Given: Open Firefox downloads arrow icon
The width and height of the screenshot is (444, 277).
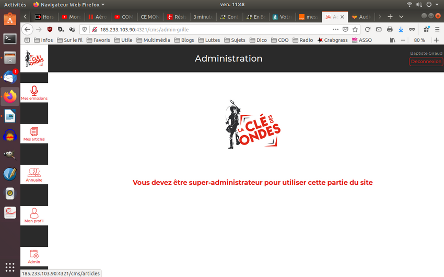Looking at the screenshot, I should pyautogui.click(x=401, y=30).
